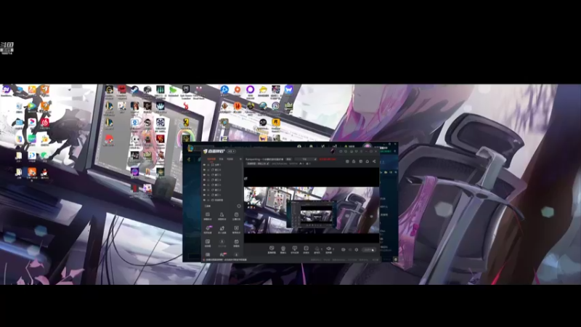This screenshot has width=581, height=327.
Task: Click the live preview thumbnail in the streaming app
Action: [312, 206]
